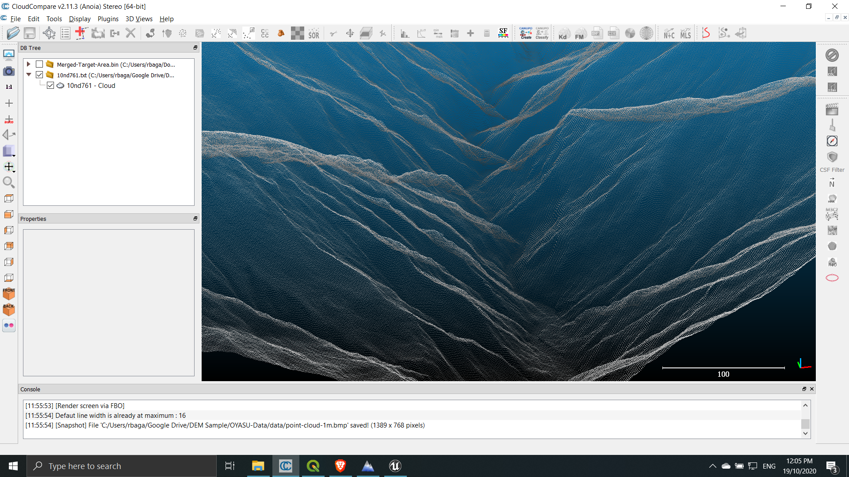This screenshot has height=477, width=849.
Task: Export cloud with the CSV export plugin
Action: coord(614,33)
